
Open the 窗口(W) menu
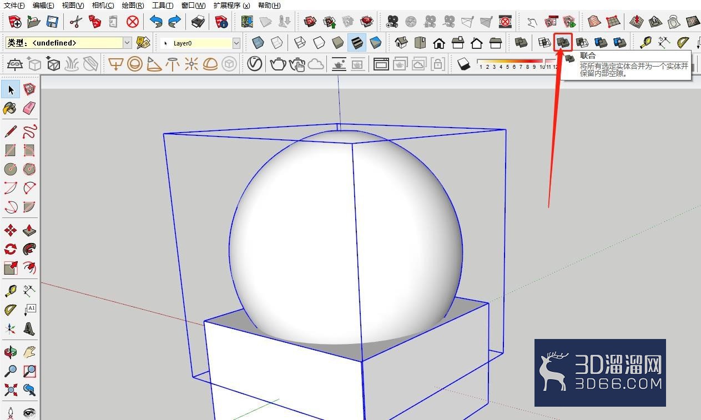(193, 5)
